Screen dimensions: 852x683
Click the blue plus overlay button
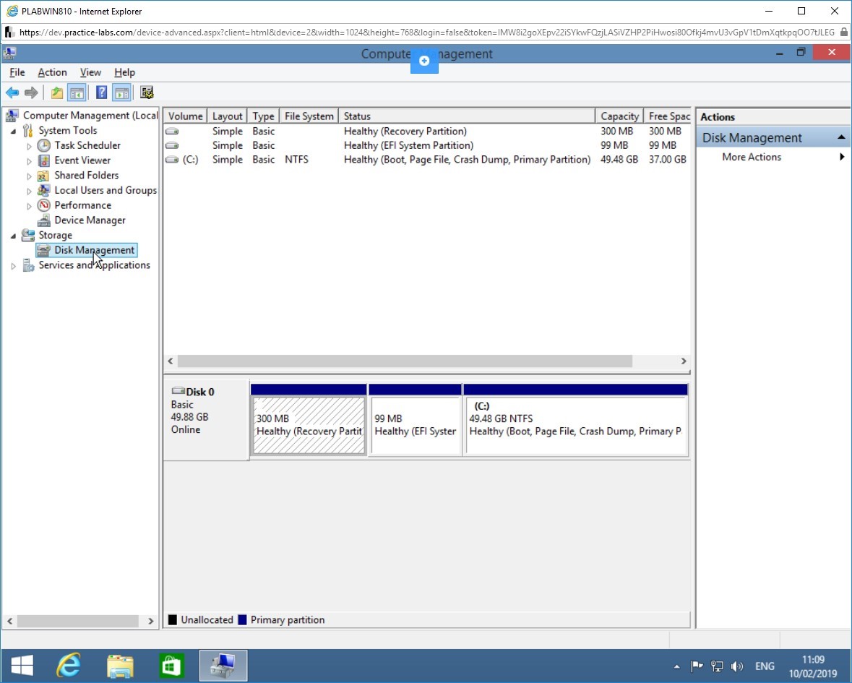pos(424,60)
